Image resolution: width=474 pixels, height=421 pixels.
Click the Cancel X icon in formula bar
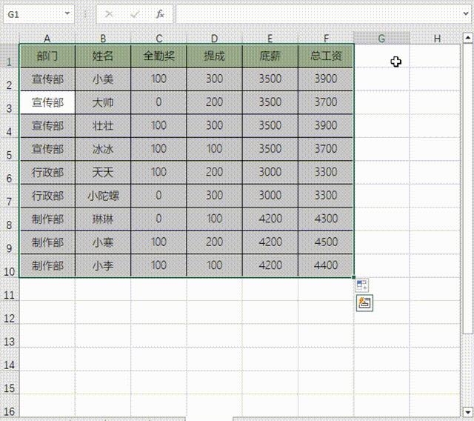click(x=109, y=14)
